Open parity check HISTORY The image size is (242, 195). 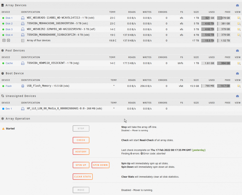(x=81, y=152)
